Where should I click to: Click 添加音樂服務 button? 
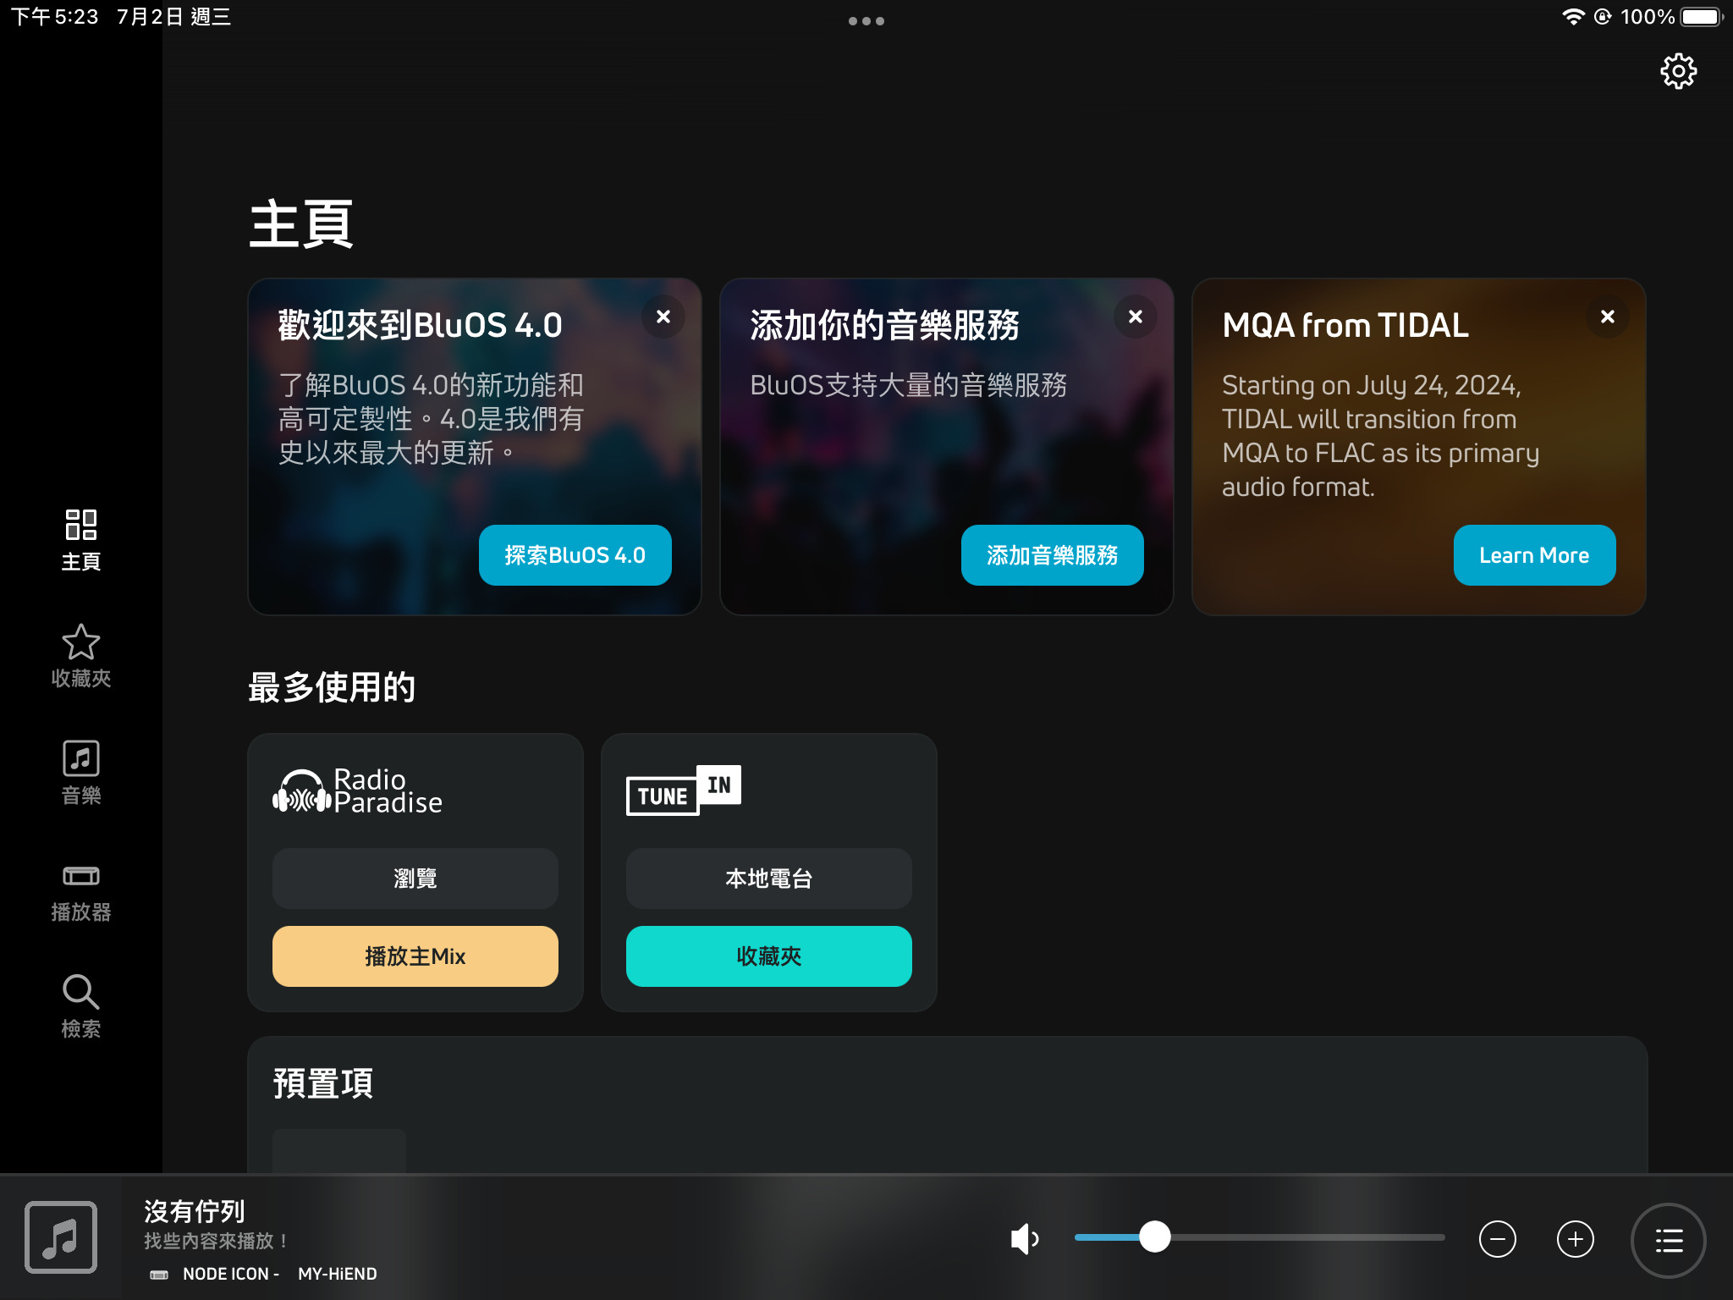click(1053, 555)
